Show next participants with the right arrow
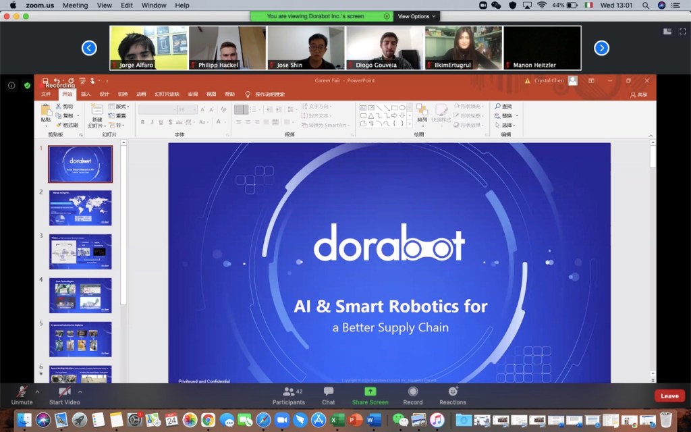Screen dimensions: 691x432 coord(601,48)
